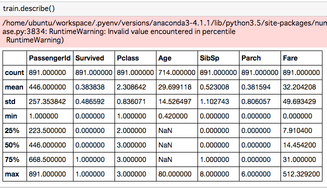Click the RuntimeWarning invalid value message line
327x188 pixels.
(x=119, y=31)
